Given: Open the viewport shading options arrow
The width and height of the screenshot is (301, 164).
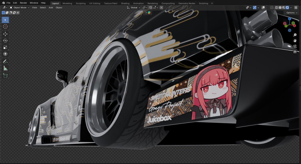Looking at the screenshot, I should pos(291,7).
